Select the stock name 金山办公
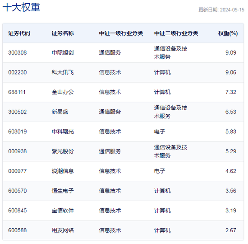 point(63,92)
